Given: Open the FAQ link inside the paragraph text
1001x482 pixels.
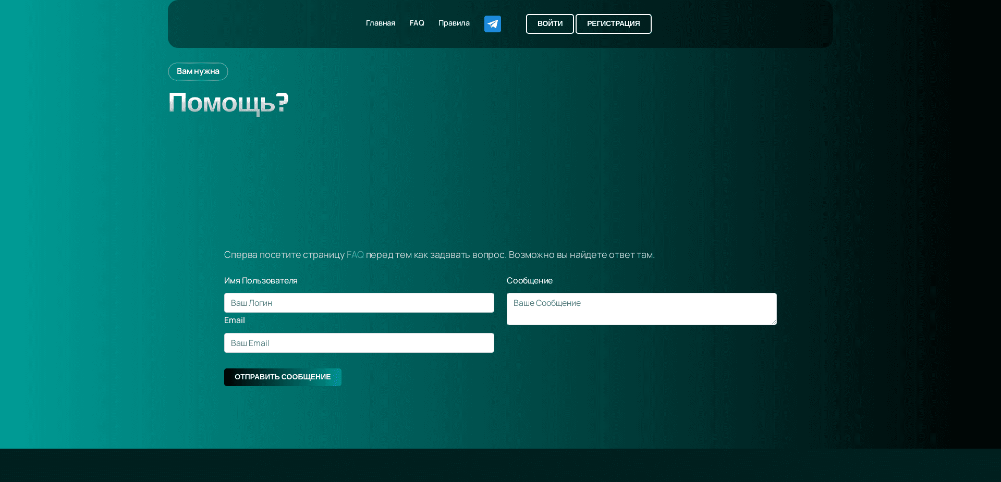Looking at the screenshot, I should click(355, 255).
